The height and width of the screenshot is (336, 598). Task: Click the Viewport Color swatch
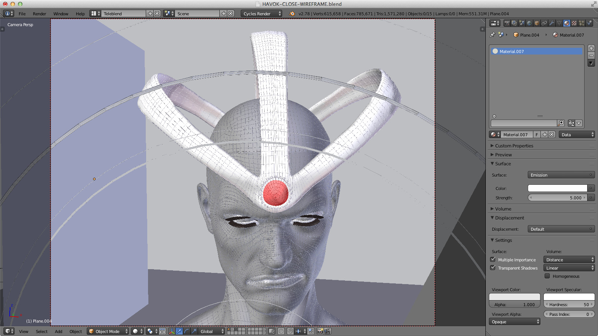(515, 297)
